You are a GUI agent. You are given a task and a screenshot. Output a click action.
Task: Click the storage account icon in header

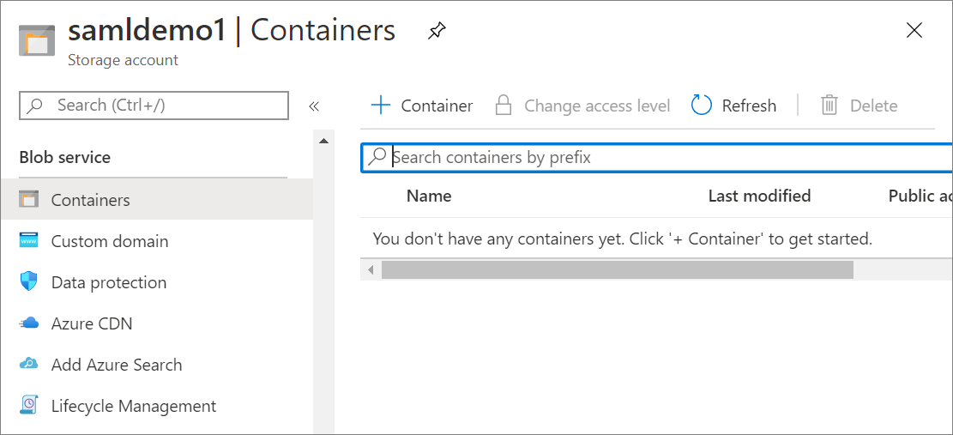37,40
